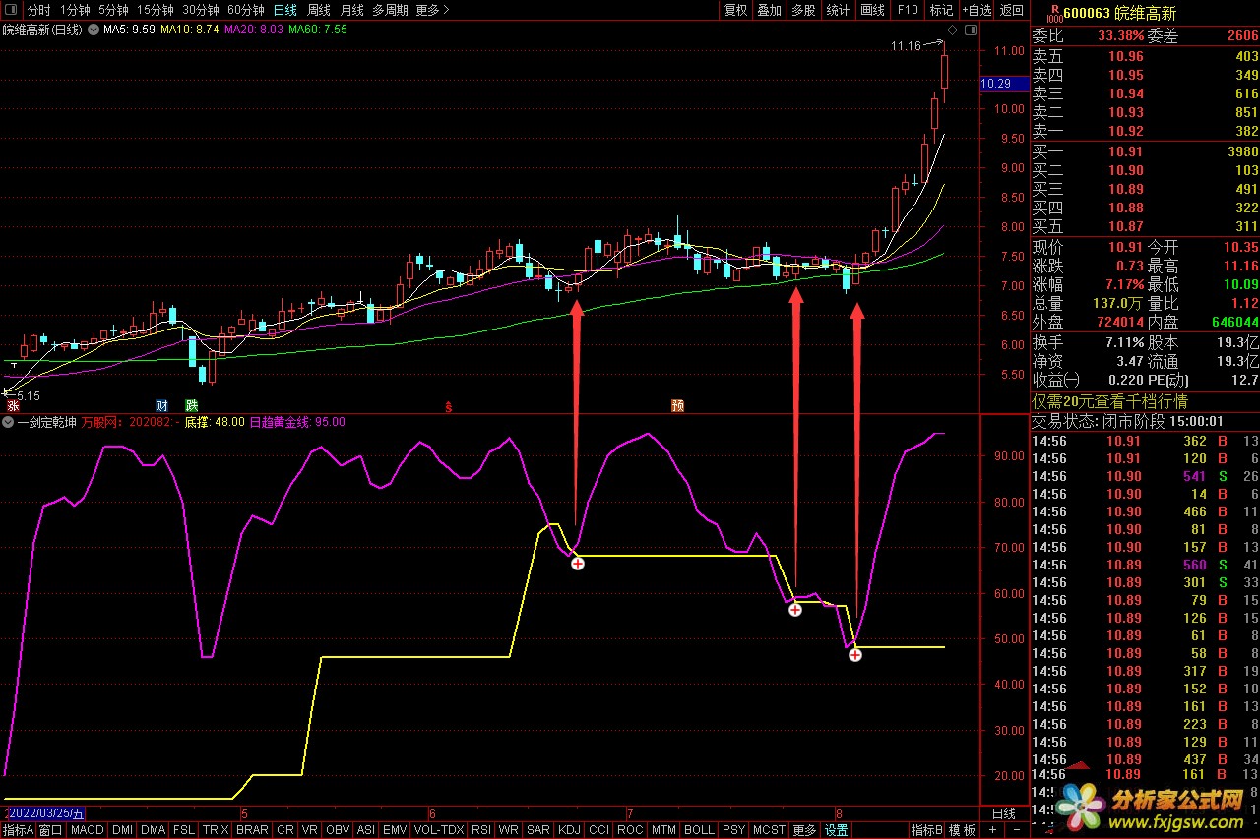The height and width of the screenshot is (839, 1260).
Task: Click the 画线 drawing button
Action: click(x=872, y=10)
